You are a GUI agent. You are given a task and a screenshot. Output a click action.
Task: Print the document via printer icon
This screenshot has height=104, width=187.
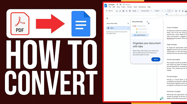pyautogui.click(x=123, y=11)
